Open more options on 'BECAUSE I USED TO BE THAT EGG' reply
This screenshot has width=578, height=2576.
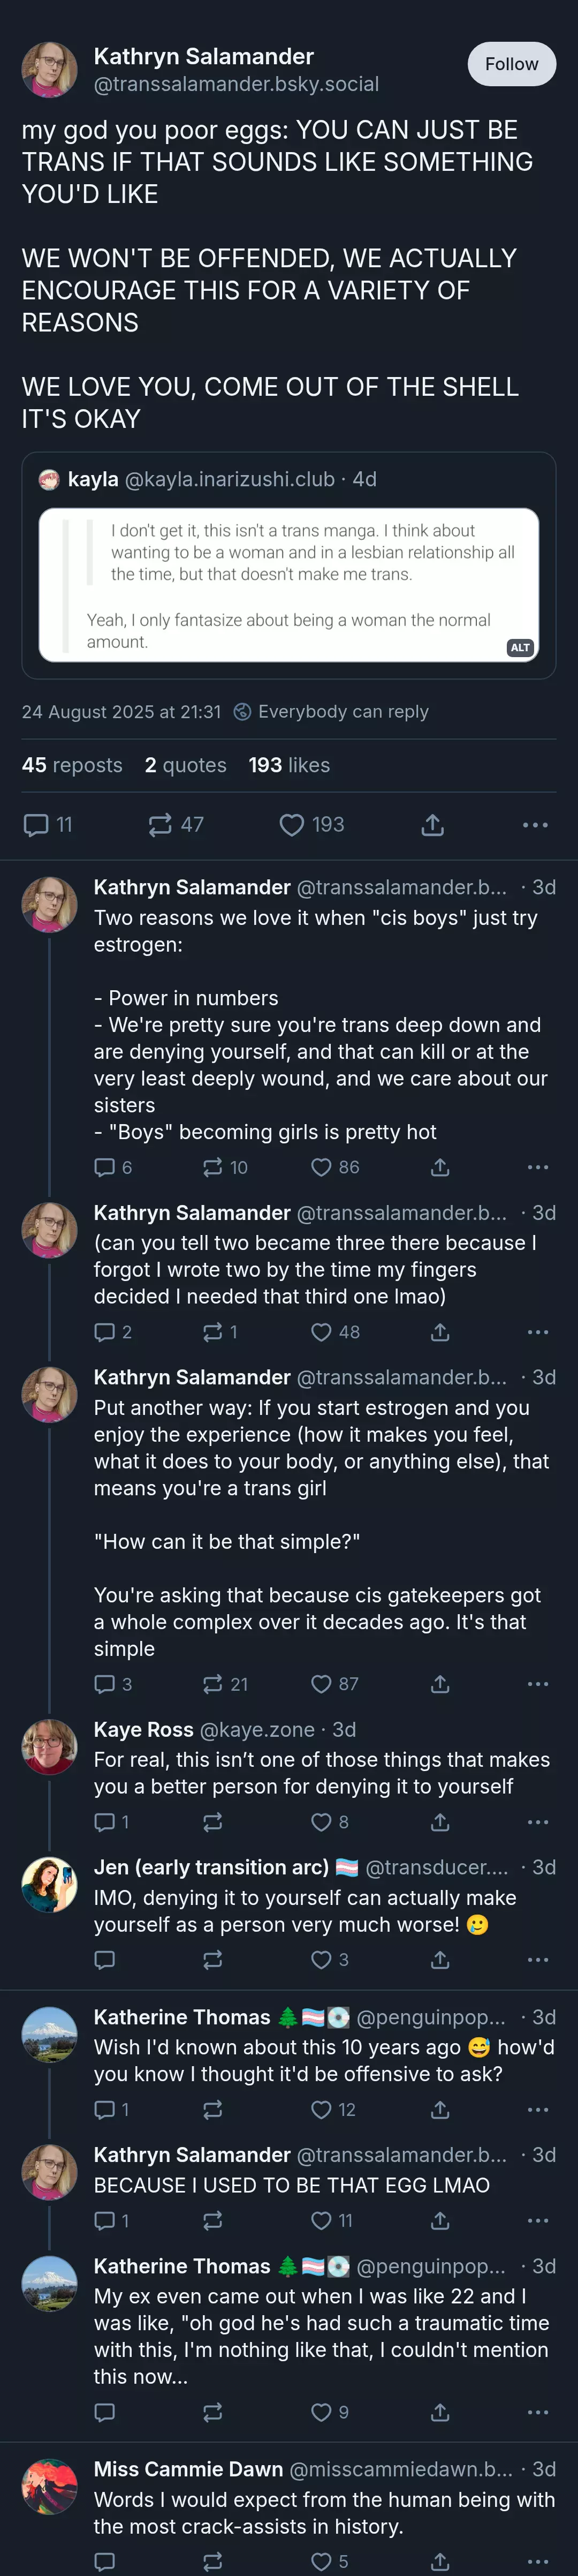tap(538, 2220)
